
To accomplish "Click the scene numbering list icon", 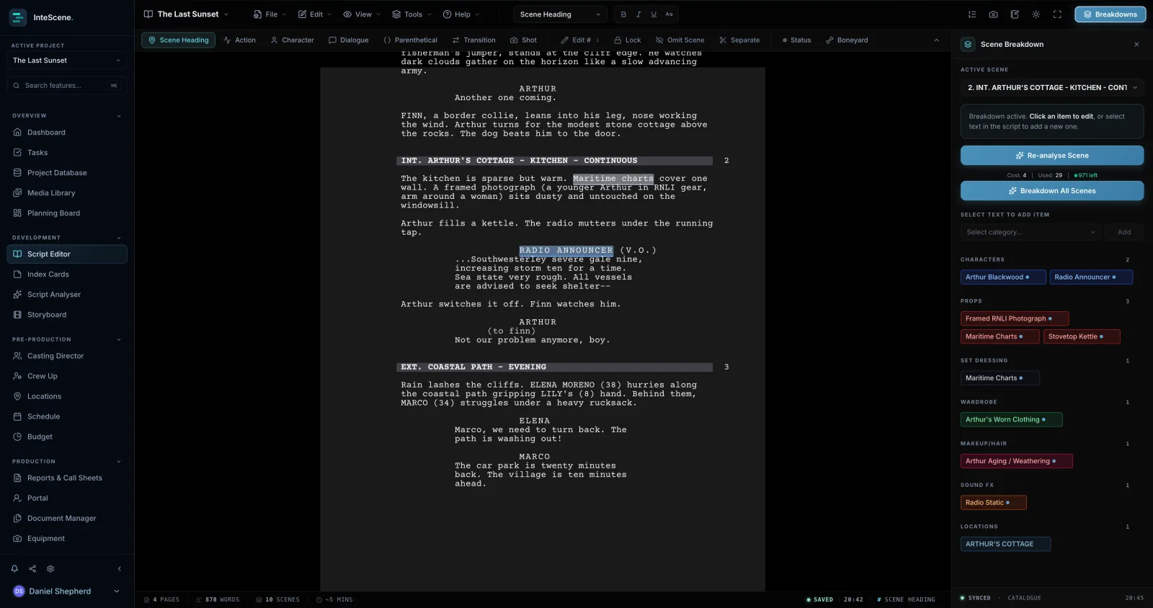I will click(972, 14).
